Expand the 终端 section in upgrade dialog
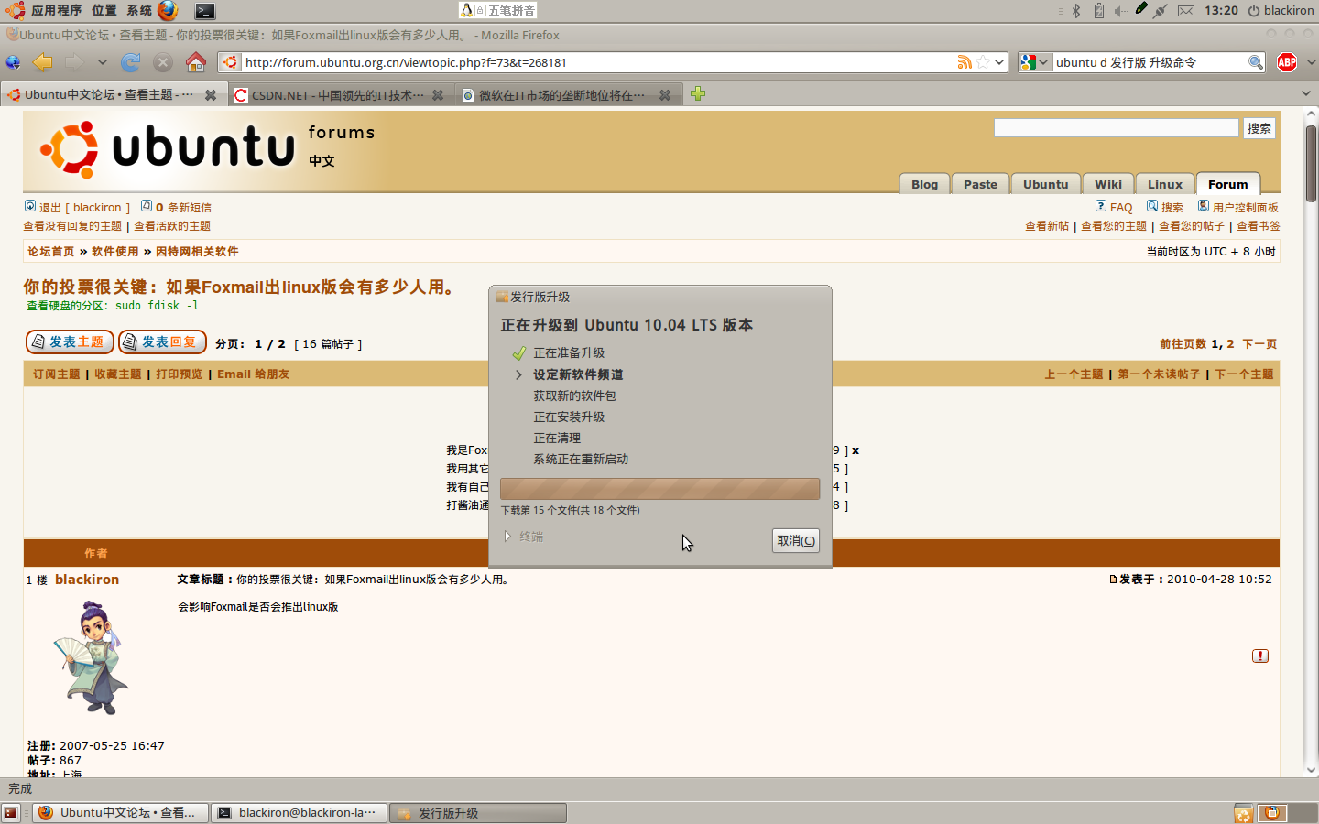The image size is (1319, 824). tap(523, 537)
